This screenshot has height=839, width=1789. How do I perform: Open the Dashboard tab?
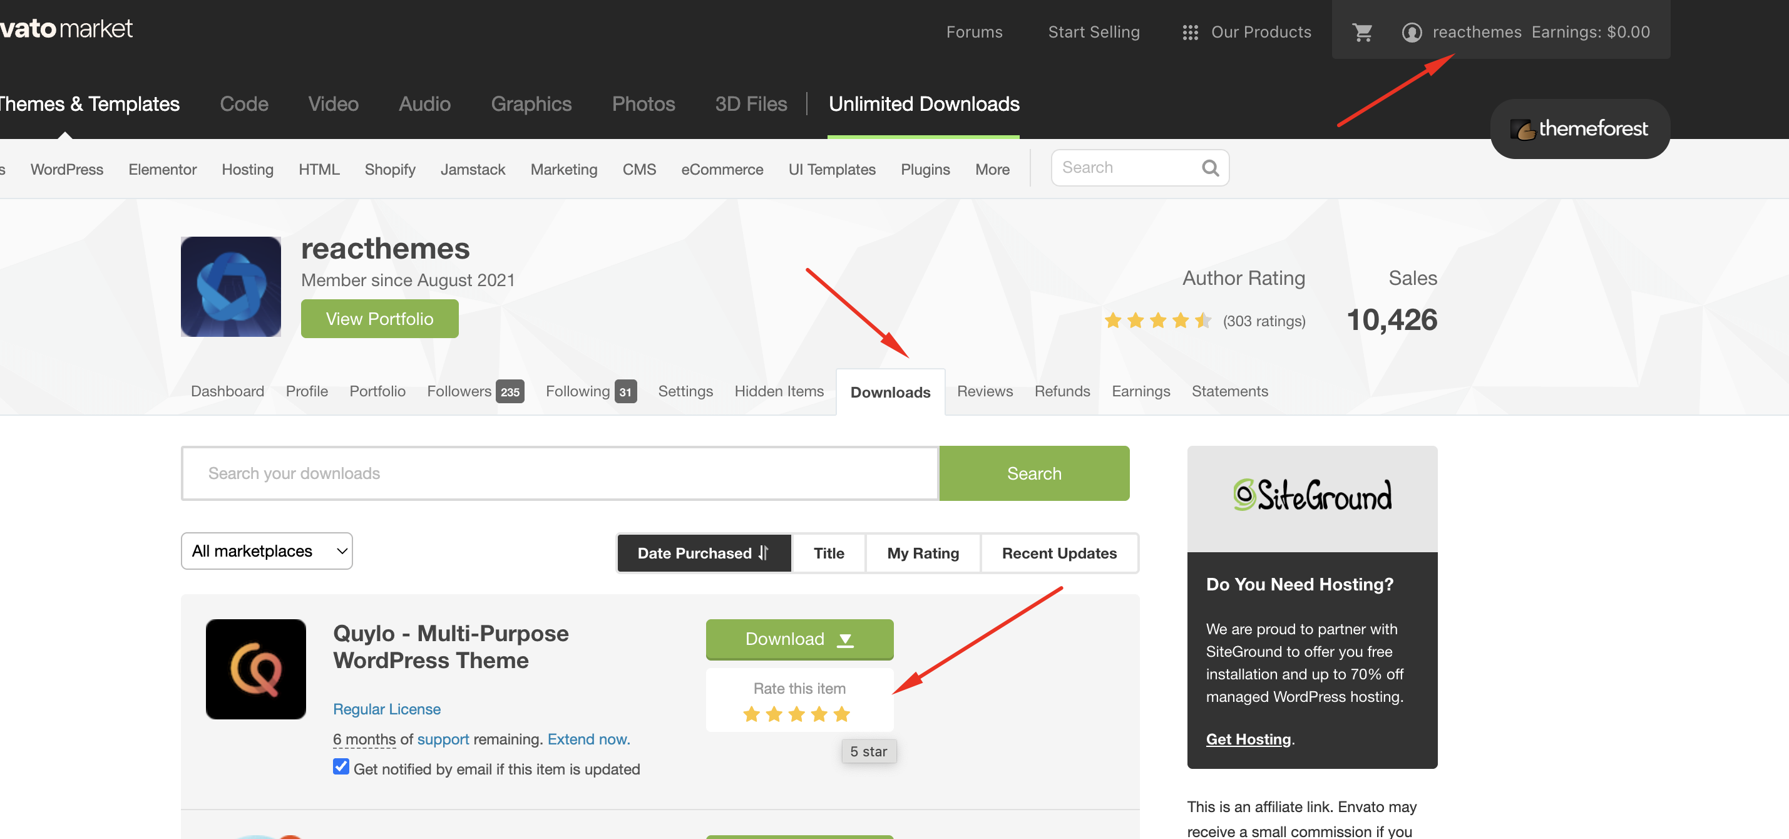(x=227, y=391)
